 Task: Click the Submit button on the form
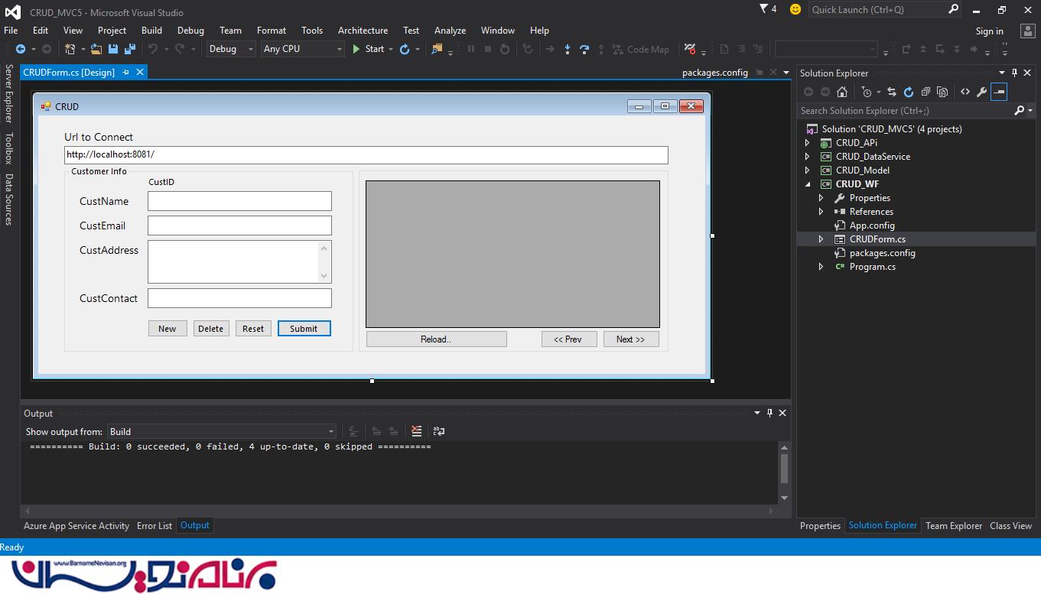pyautogui.click(x=304, y=329)
